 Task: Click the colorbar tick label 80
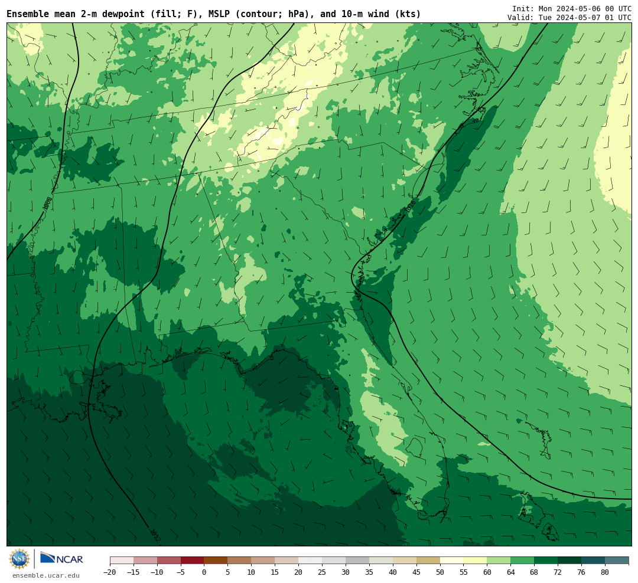pyautogui.click(x=605, y=572)
